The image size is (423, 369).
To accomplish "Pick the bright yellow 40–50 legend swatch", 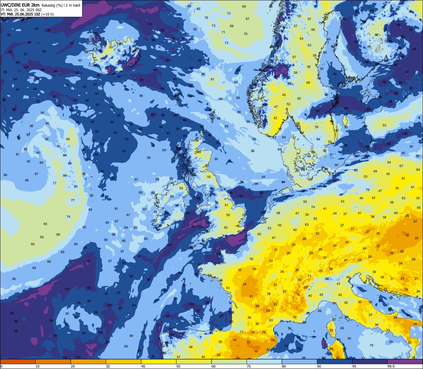I will click(159, 361).
